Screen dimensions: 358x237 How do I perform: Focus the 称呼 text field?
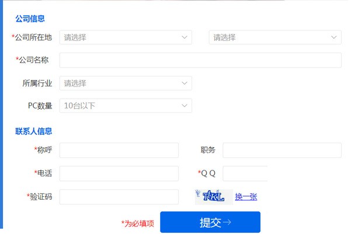pyautogui.click(x=119, y=150)
